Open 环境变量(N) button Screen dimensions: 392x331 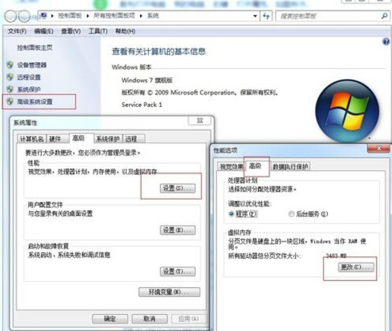click(169, 292)
